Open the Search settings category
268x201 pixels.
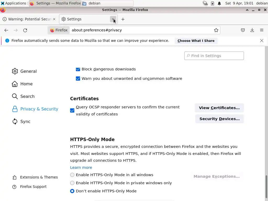click(x=27, y=96)
